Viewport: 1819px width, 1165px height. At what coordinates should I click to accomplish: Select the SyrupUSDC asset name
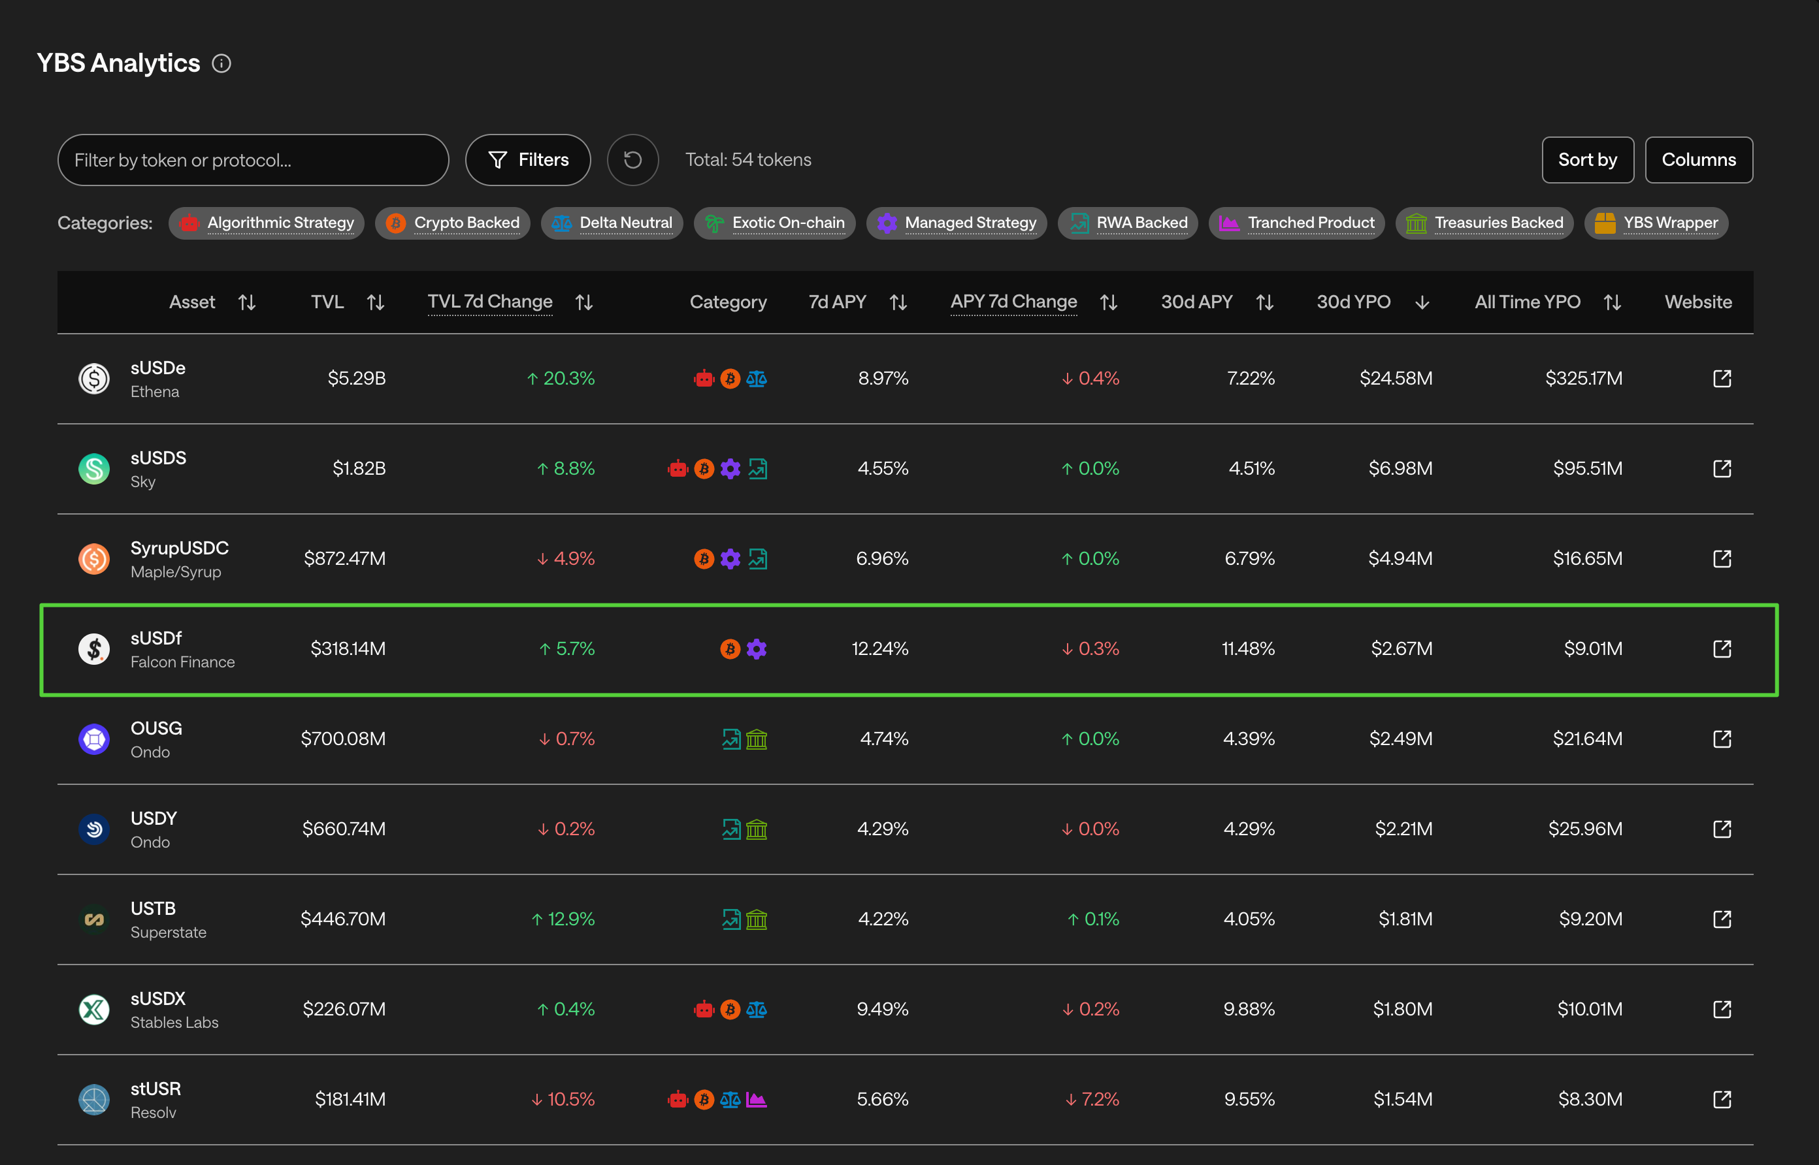(179, 549)
